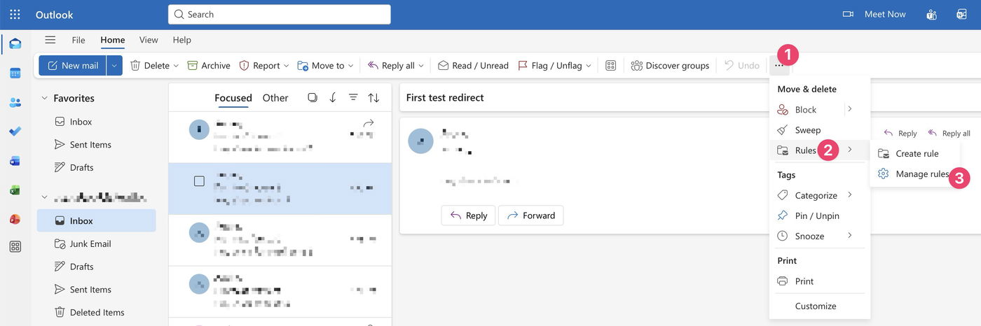Open People contacts in the app rail
981x326 pixels.
(x=15, y=102)
